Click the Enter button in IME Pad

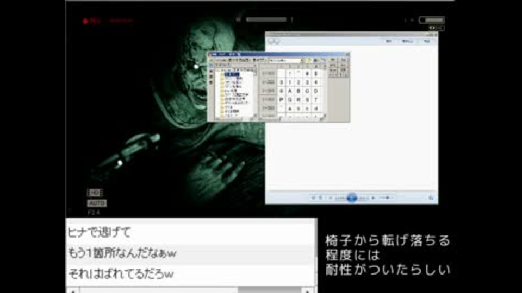333,65
